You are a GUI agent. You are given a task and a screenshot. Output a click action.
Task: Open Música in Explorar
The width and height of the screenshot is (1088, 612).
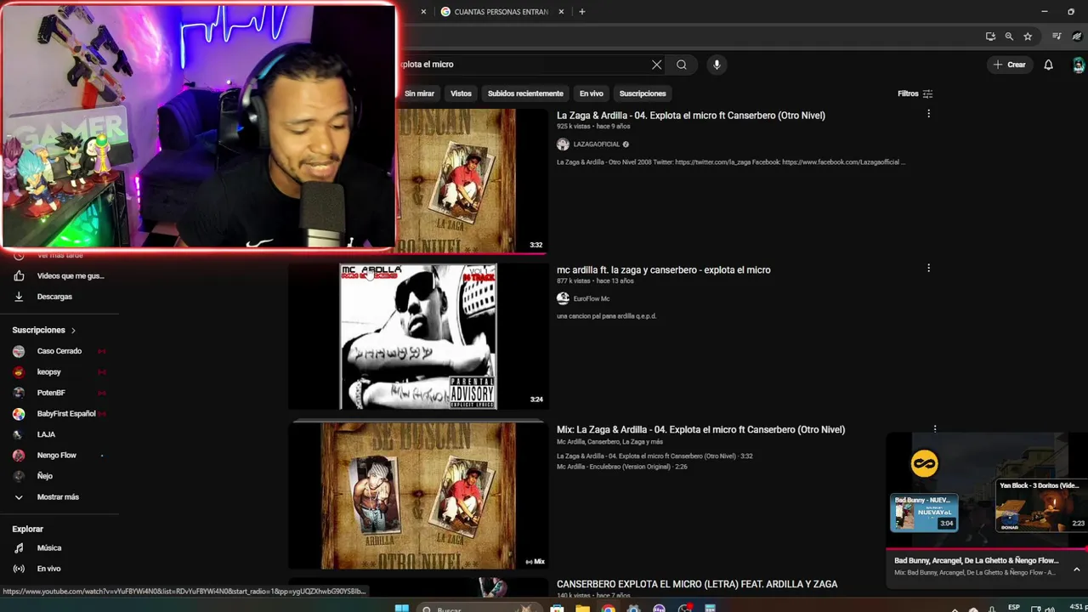click(x=49, y=548)
